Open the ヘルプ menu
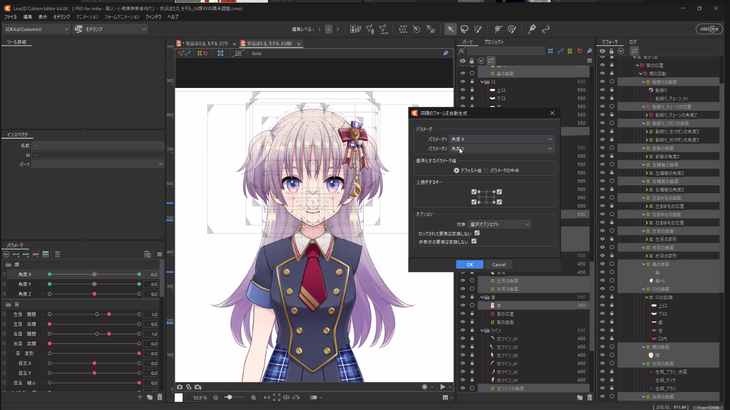This screenshot has width=730, height=410. [x=173, y=17]
